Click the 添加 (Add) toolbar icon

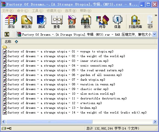11,22
